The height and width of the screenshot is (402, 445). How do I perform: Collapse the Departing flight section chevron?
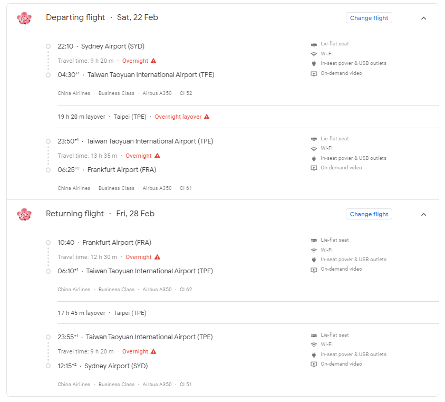point(423,17)
